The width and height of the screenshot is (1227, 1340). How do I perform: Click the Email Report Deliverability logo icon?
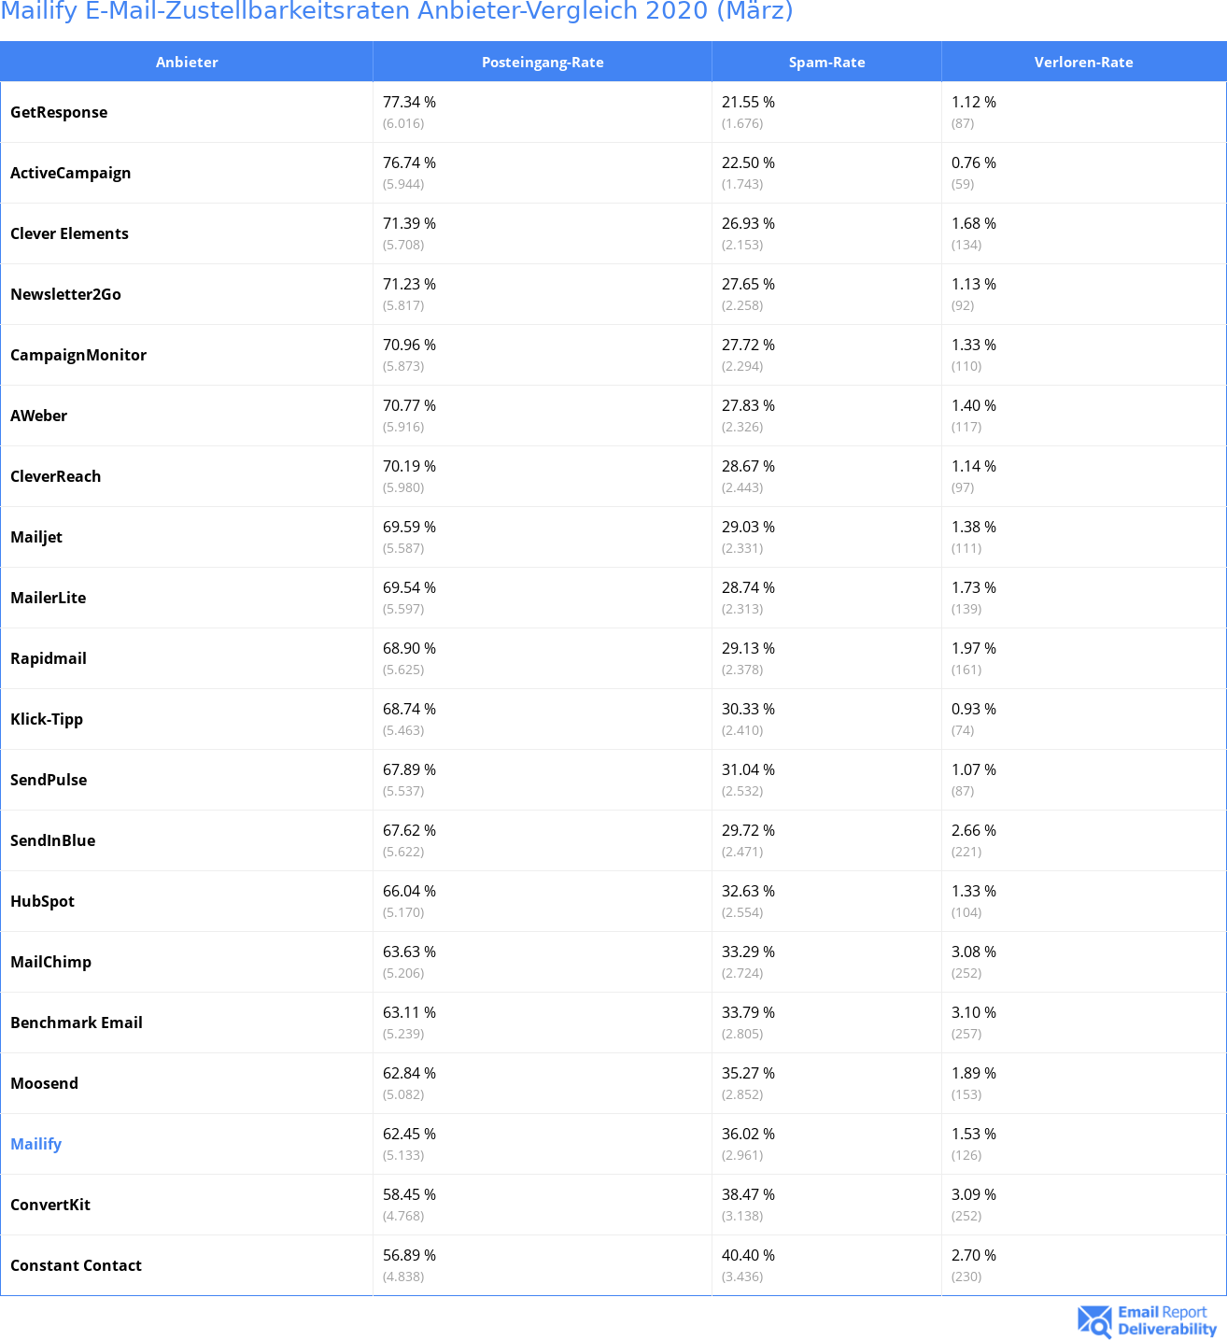pyautogui.click(x=1094, y=1320)
